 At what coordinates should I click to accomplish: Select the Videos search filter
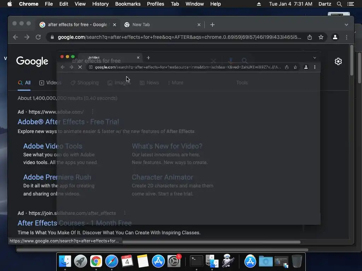pyautogui.click(x=50, y=83)
